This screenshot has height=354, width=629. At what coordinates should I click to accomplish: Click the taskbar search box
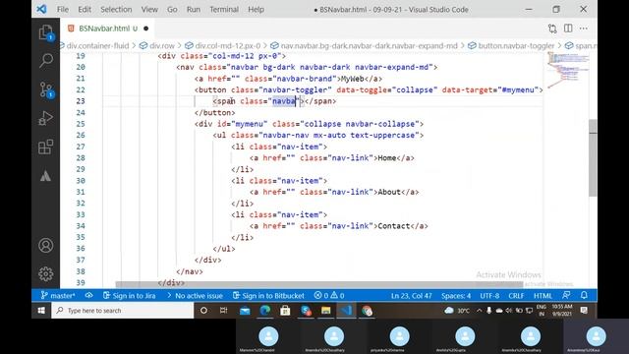pos(122,311)
